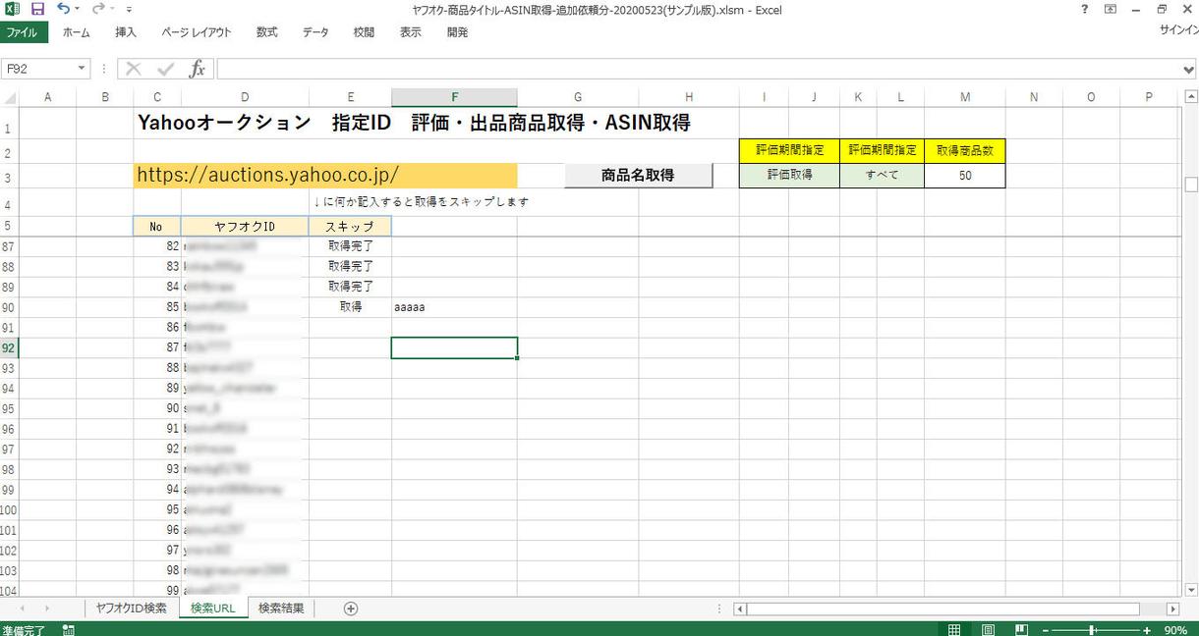
Task: Select the 取得 cell in row 90
Action: point(350,307)
